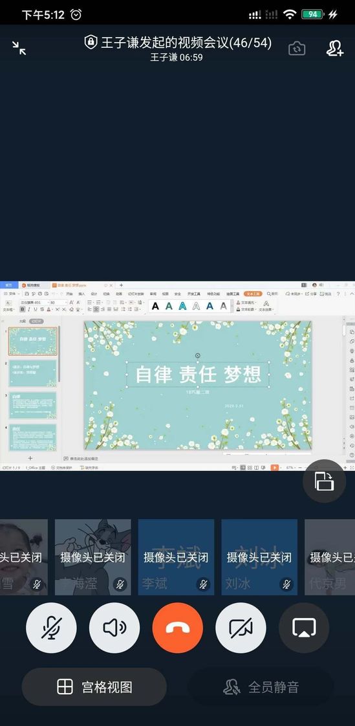Select slide 2 thumbnail in shared presentation
The image size is (355, 726).
coord(33,373)
